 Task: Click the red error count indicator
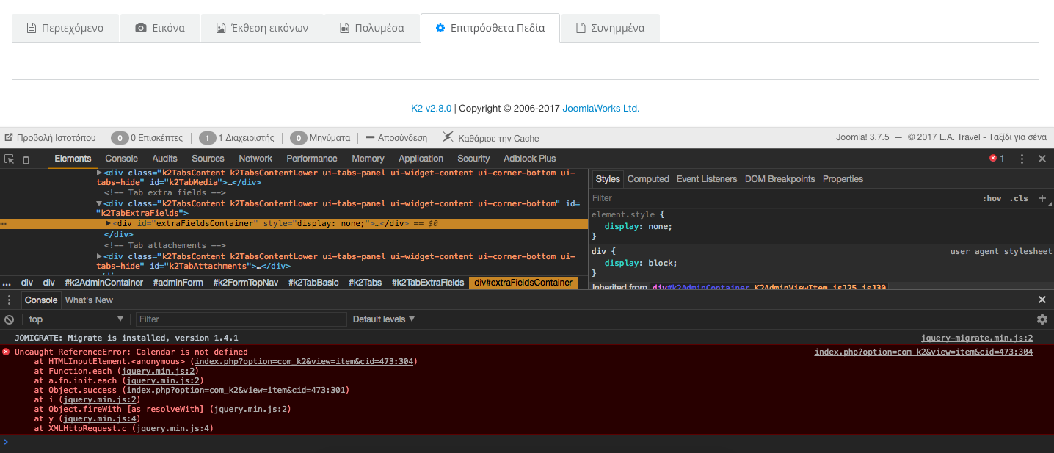[x=996, y=159]
